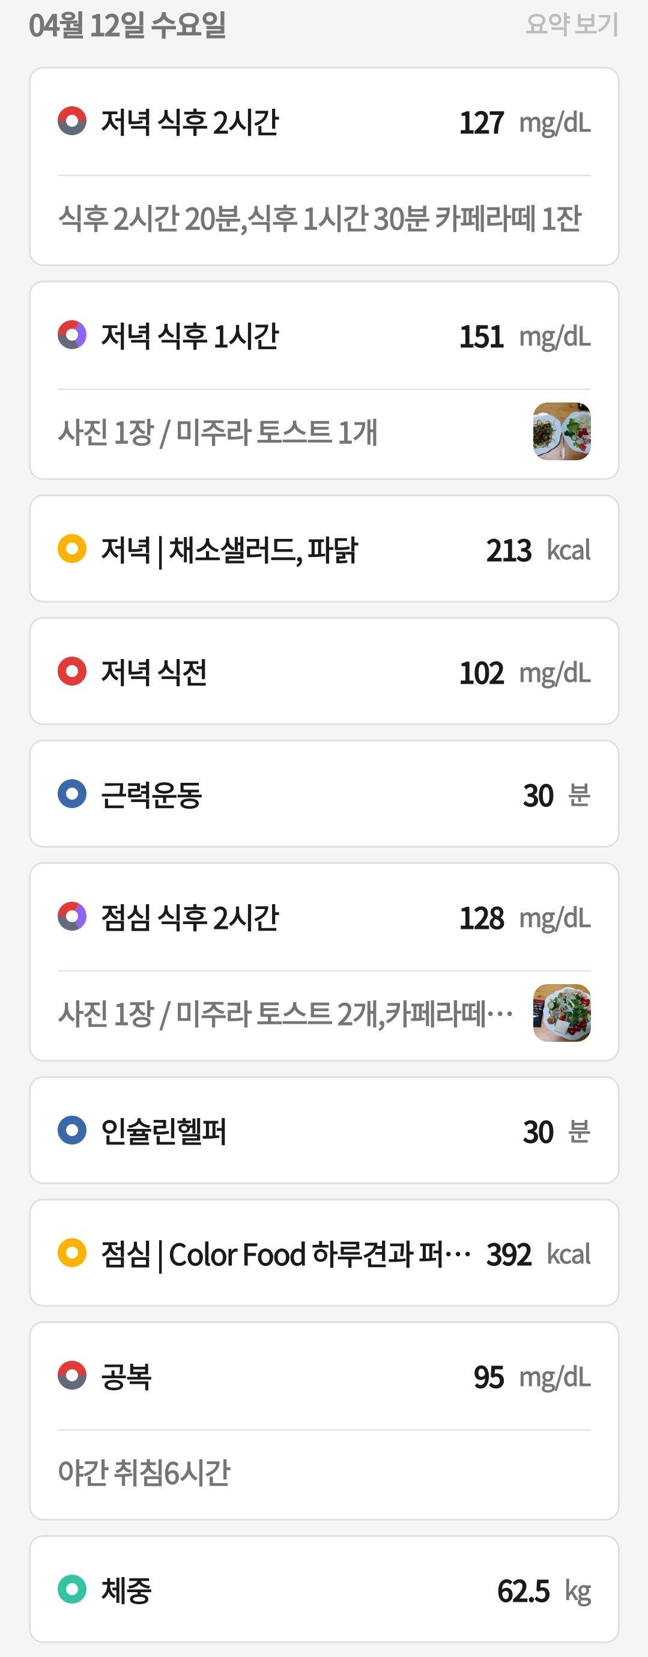
Task: Open the 213 kcal dinner record
Action: point(324,549)
